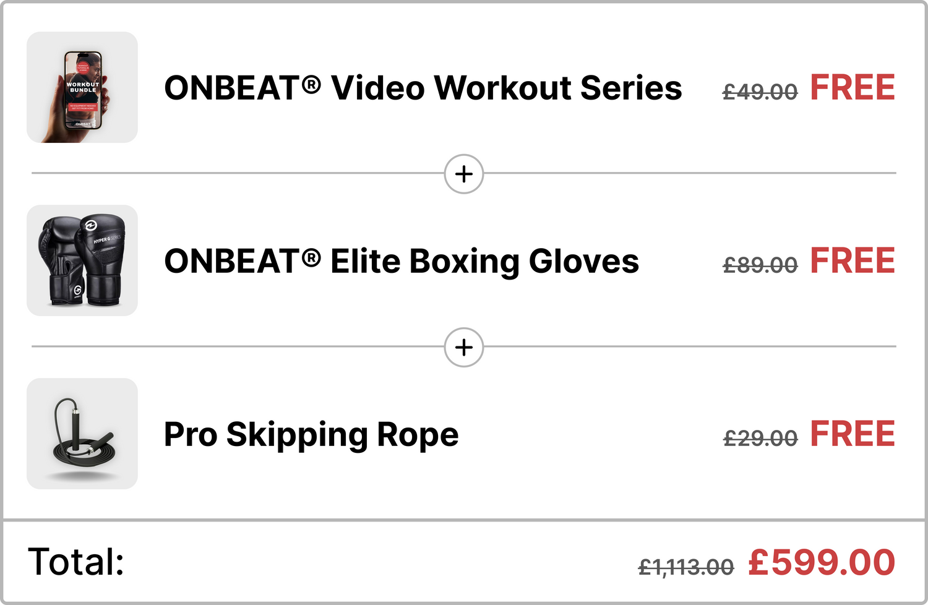Click the HYPER G SERIES text on glove
Viewport: 928px width, 605px height.
(x=107, y=239)
